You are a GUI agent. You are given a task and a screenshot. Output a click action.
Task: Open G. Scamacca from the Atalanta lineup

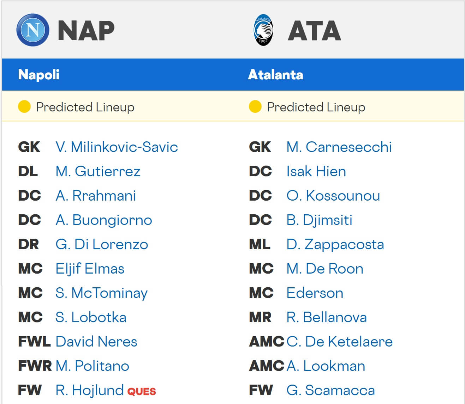pos(330,390)
